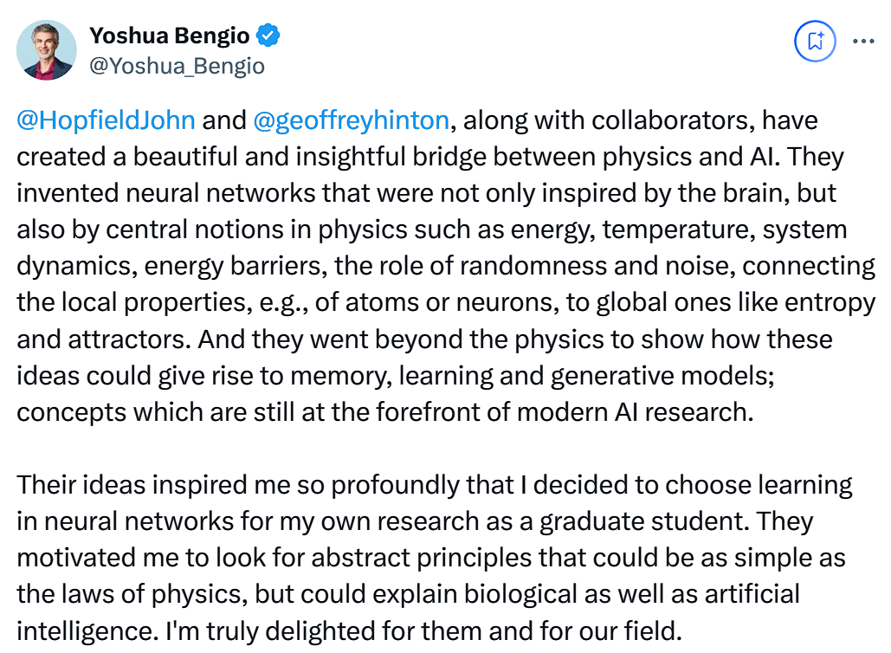The image size is (891, 653).
Task: Open the Yoshua Bengio display name link
Action: [170, 36]
